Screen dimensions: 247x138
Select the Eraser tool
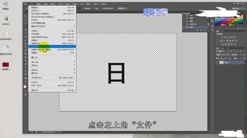click(x=26, y=50)
